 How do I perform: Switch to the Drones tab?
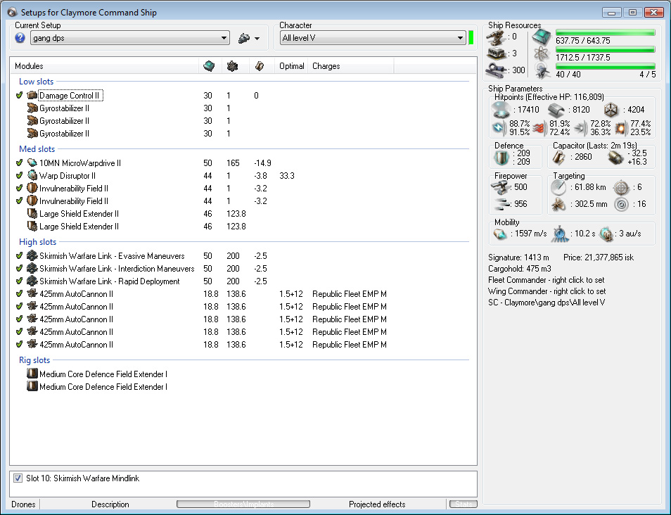coord(23,504)
